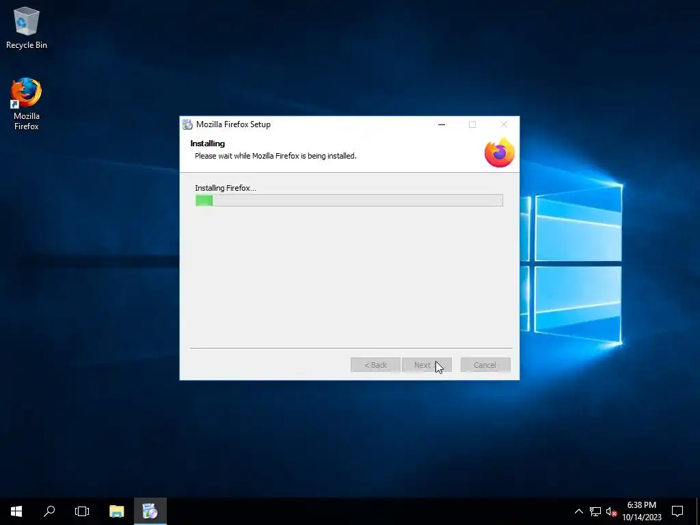Open Task View on the taskbar
Image resolution: width=700 pixels, height=525 pixels.
(x=82, y=511)
